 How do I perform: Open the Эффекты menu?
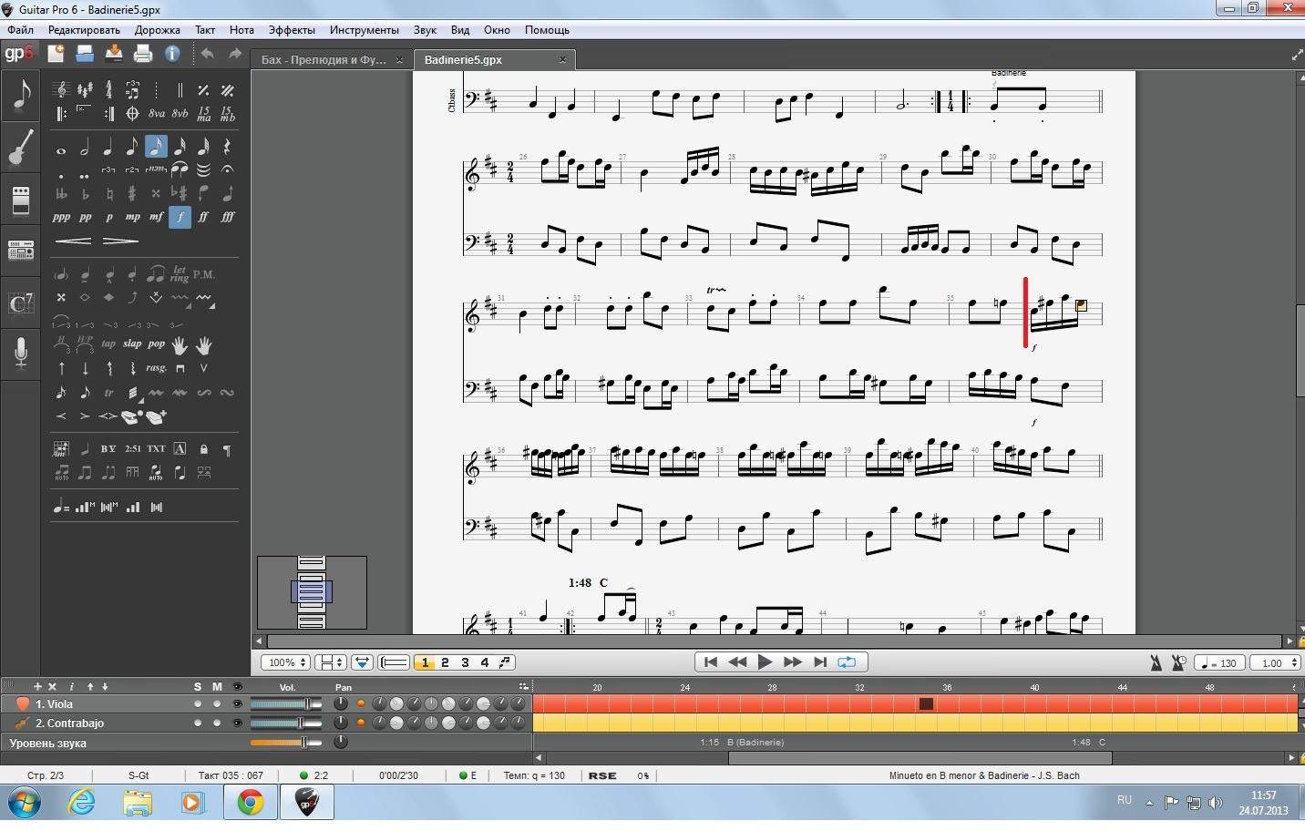pyautogui.click(x=292, y=30)
